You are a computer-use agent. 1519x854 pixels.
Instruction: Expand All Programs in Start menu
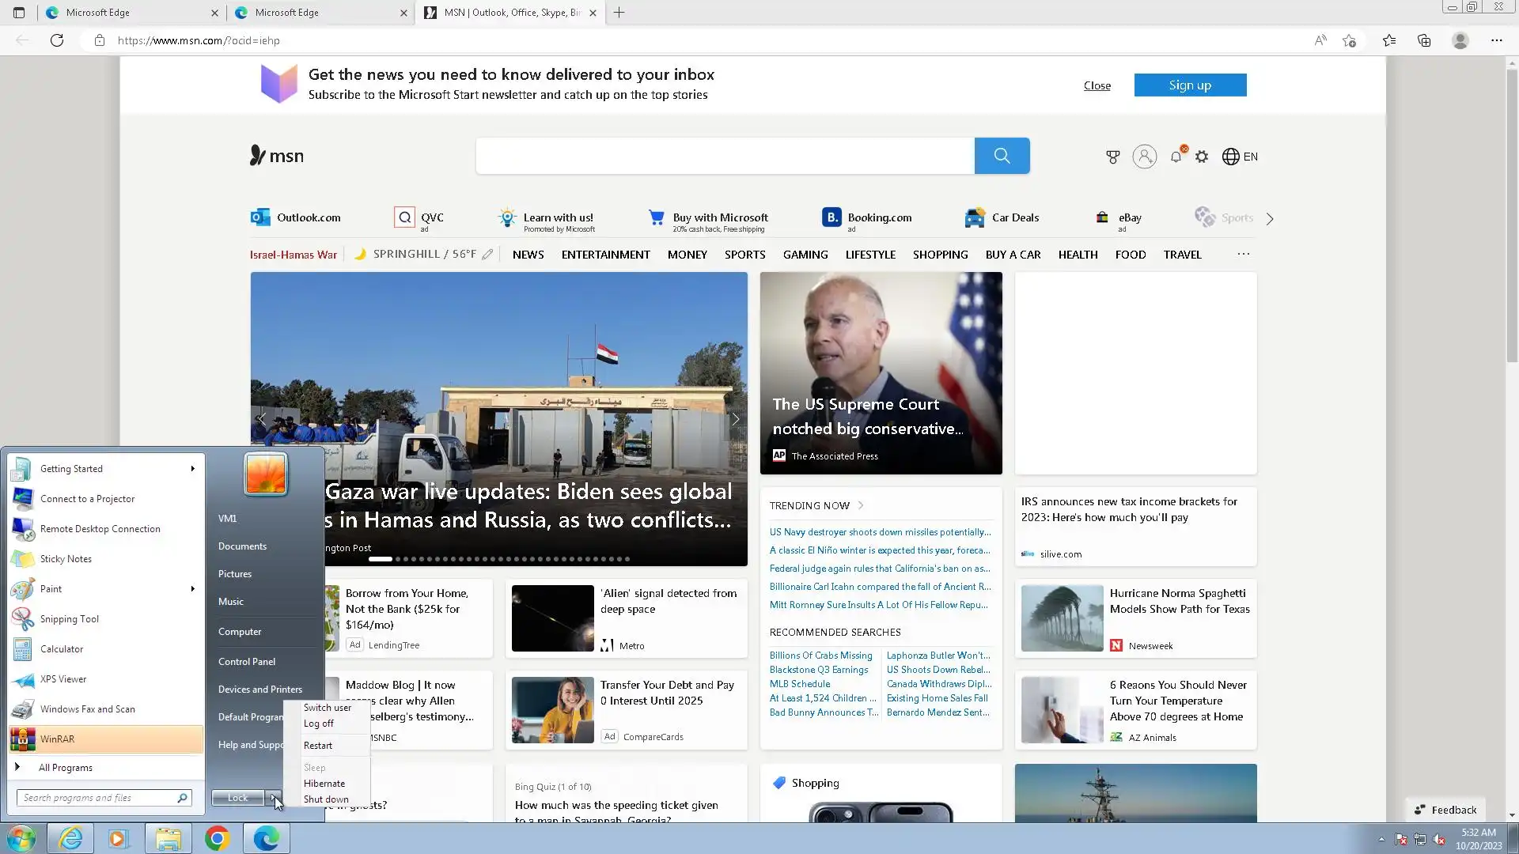click(65, 768)
